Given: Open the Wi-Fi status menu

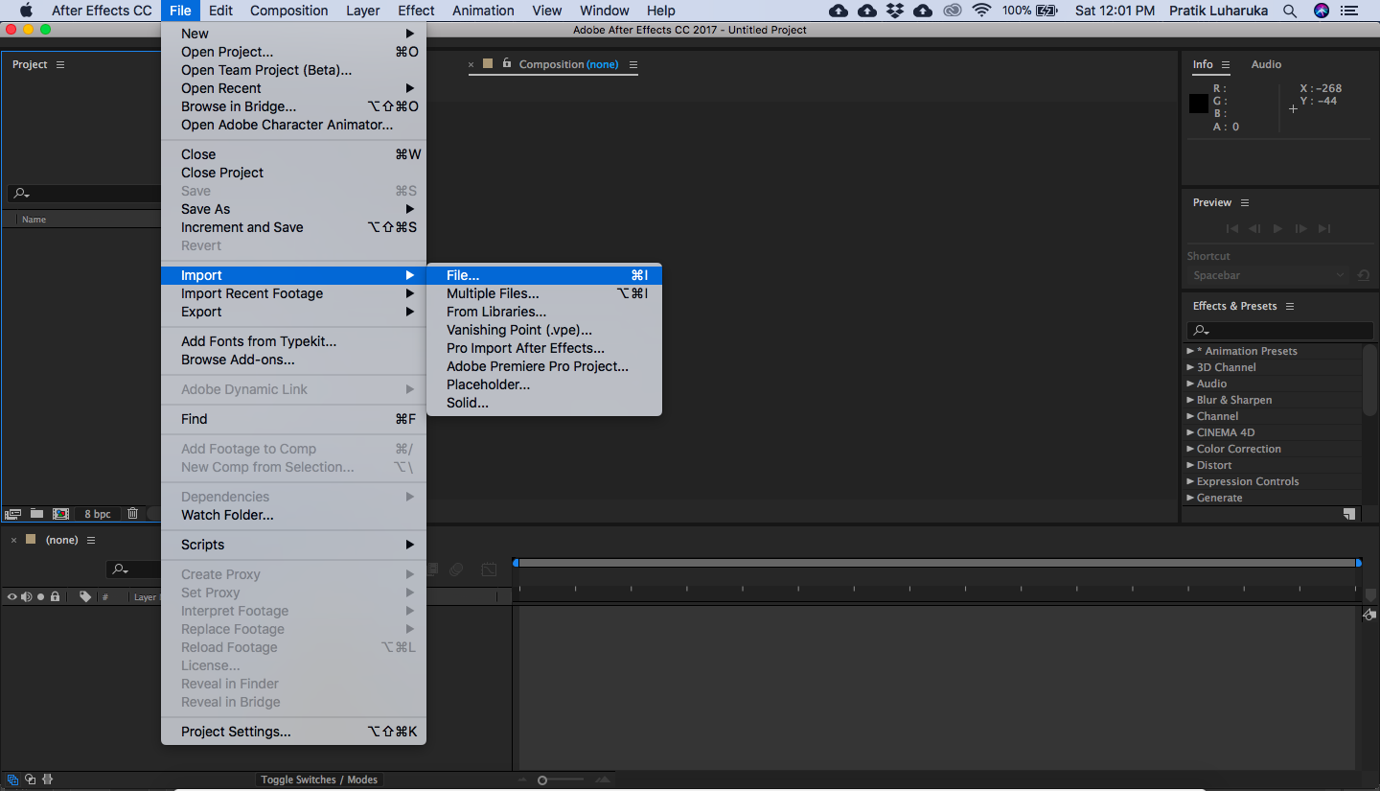Looking at the screenshot, I should pyautogui.click(x=981, y=11).
